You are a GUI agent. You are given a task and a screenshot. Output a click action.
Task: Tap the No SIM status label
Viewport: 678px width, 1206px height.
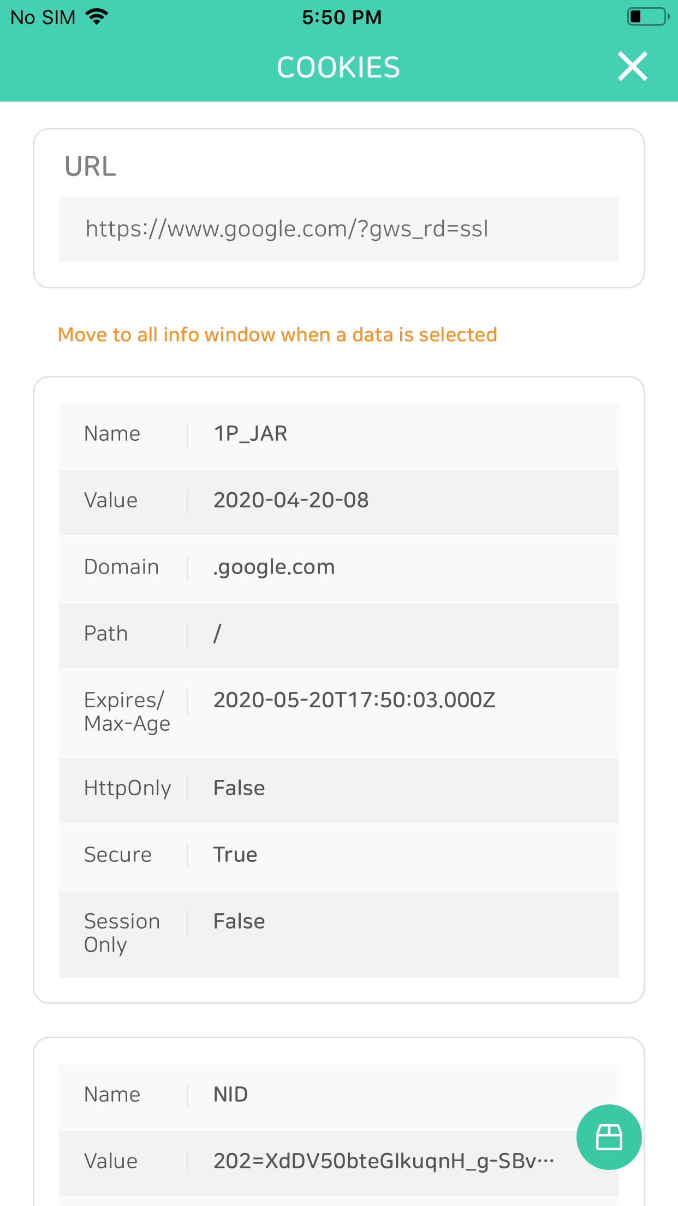coord(43,16)
